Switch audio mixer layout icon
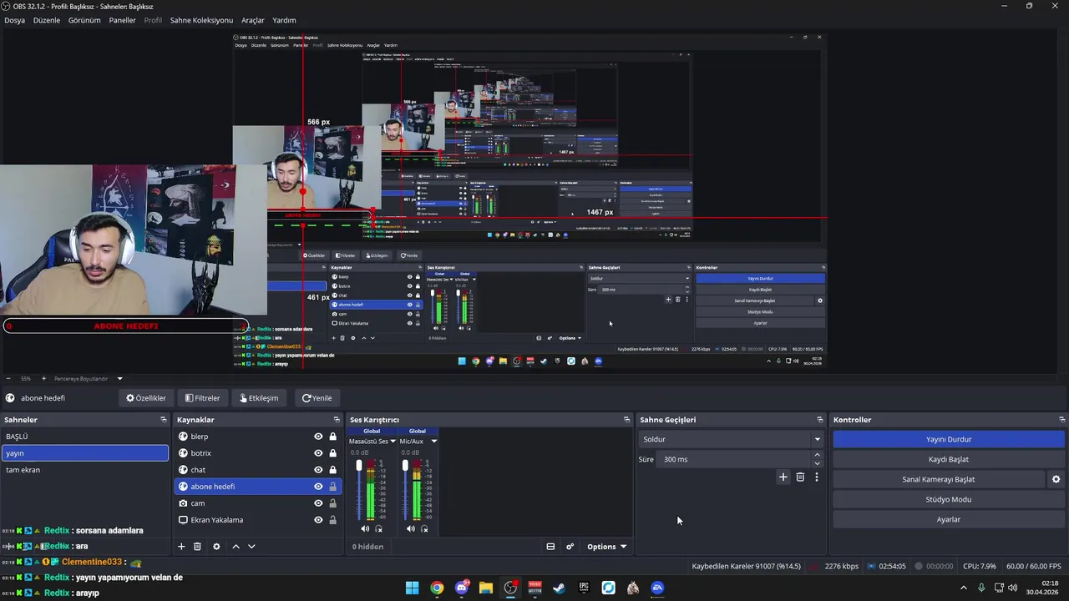 (550, 547)
